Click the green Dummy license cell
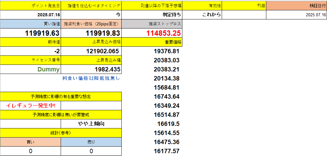Screen dimensions: 327x156 (x=30, y=69)
